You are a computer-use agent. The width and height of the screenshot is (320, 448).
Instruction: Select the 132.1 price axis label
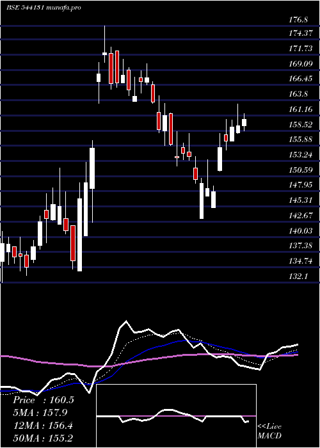point(298,276)
